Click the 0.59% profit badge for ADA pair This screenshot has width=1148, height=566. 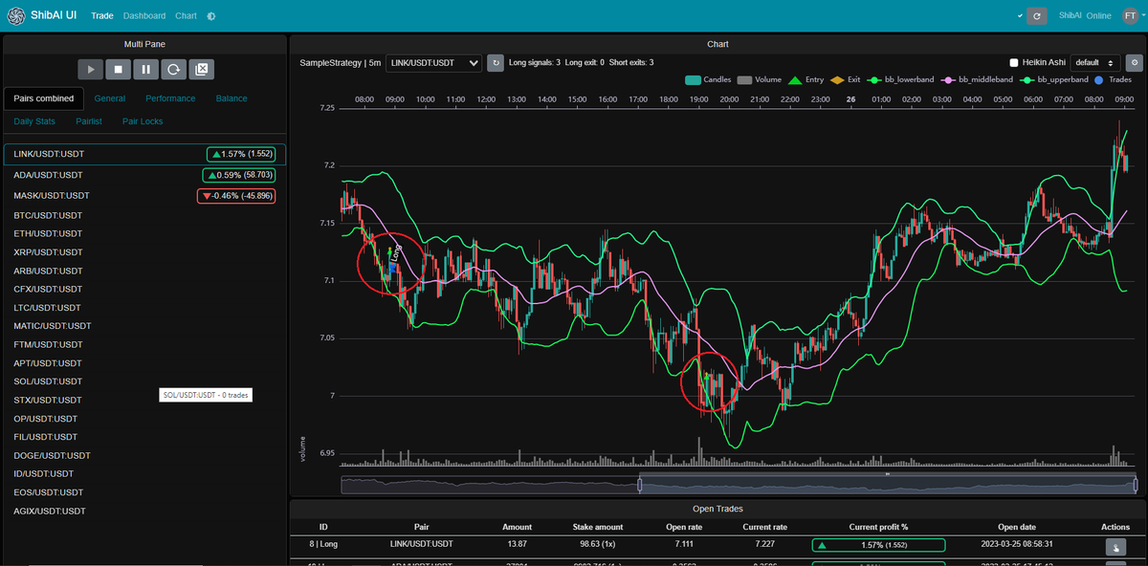[239, 175]
